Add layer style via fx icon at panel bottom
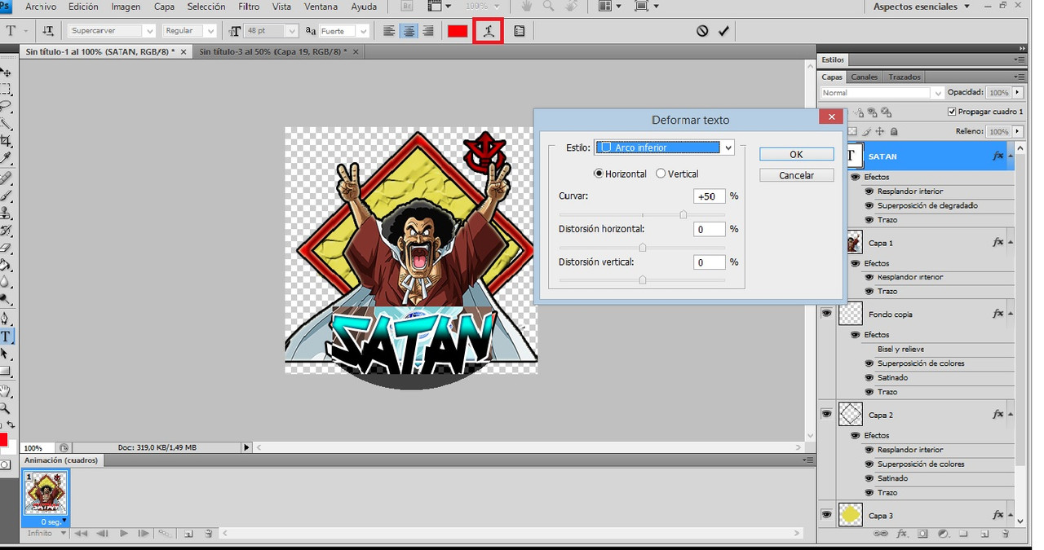The image size is (1044, 550). point(902,535)
